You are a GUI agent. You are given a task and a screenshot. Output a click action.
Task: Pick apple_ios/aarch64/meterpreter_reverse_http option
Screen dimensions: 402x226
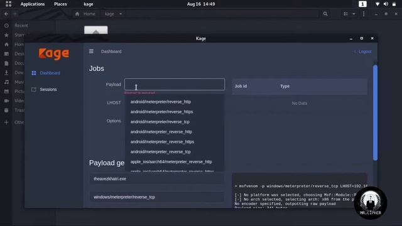click(x=171, y=162)
